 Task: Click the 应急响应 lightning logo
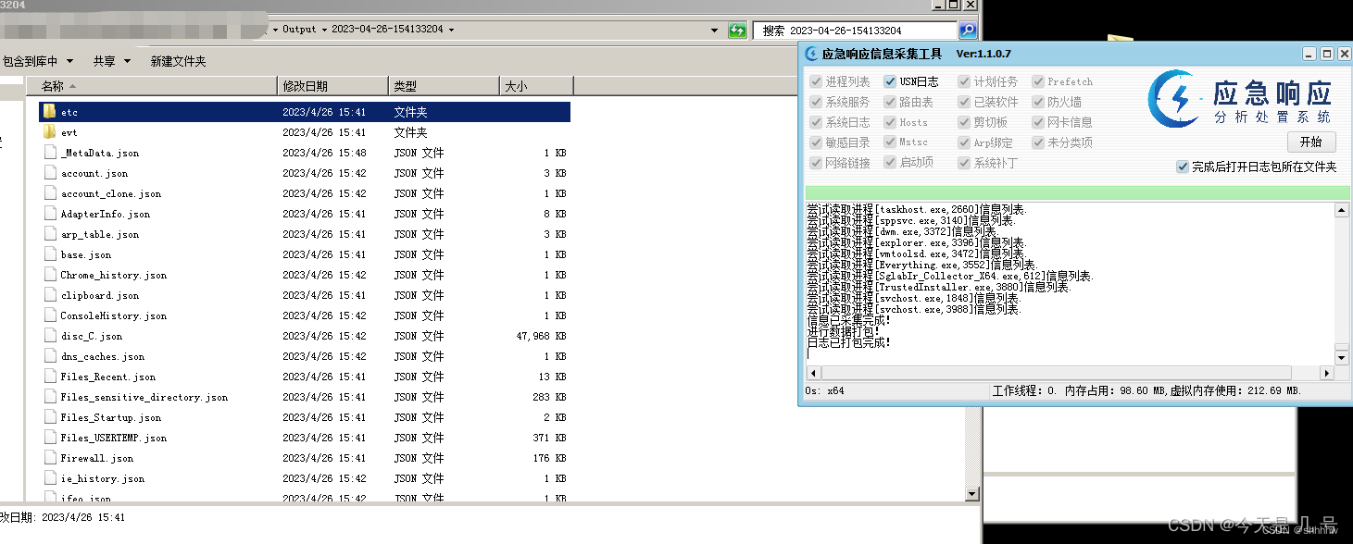click(x=1174, y=98)
